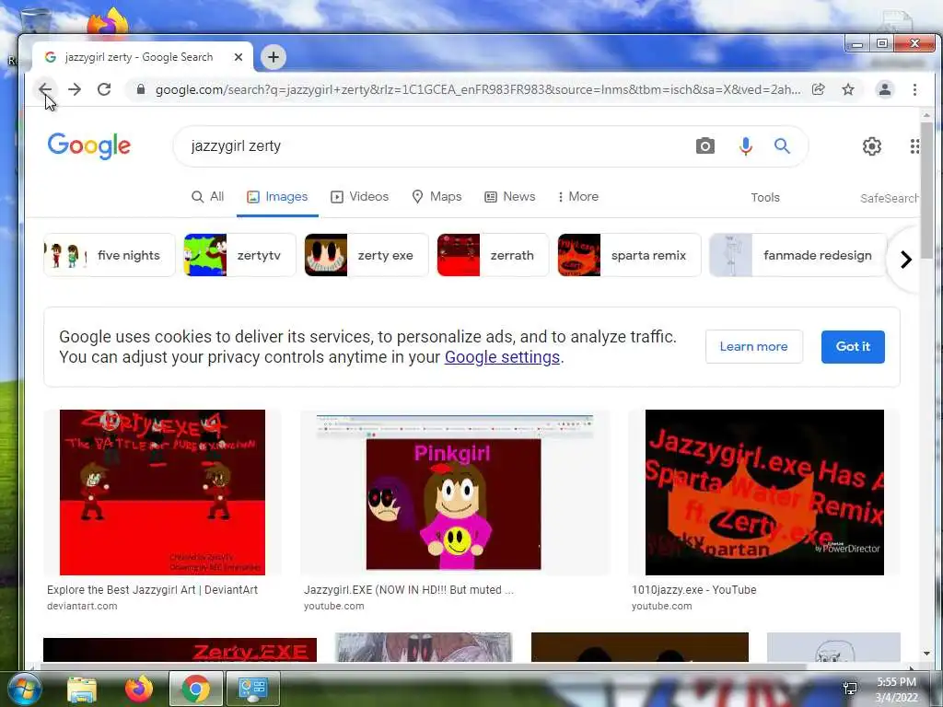
Task: Open 1010jazzy.exe - YouTube link
Action: [x=694, y=590]
